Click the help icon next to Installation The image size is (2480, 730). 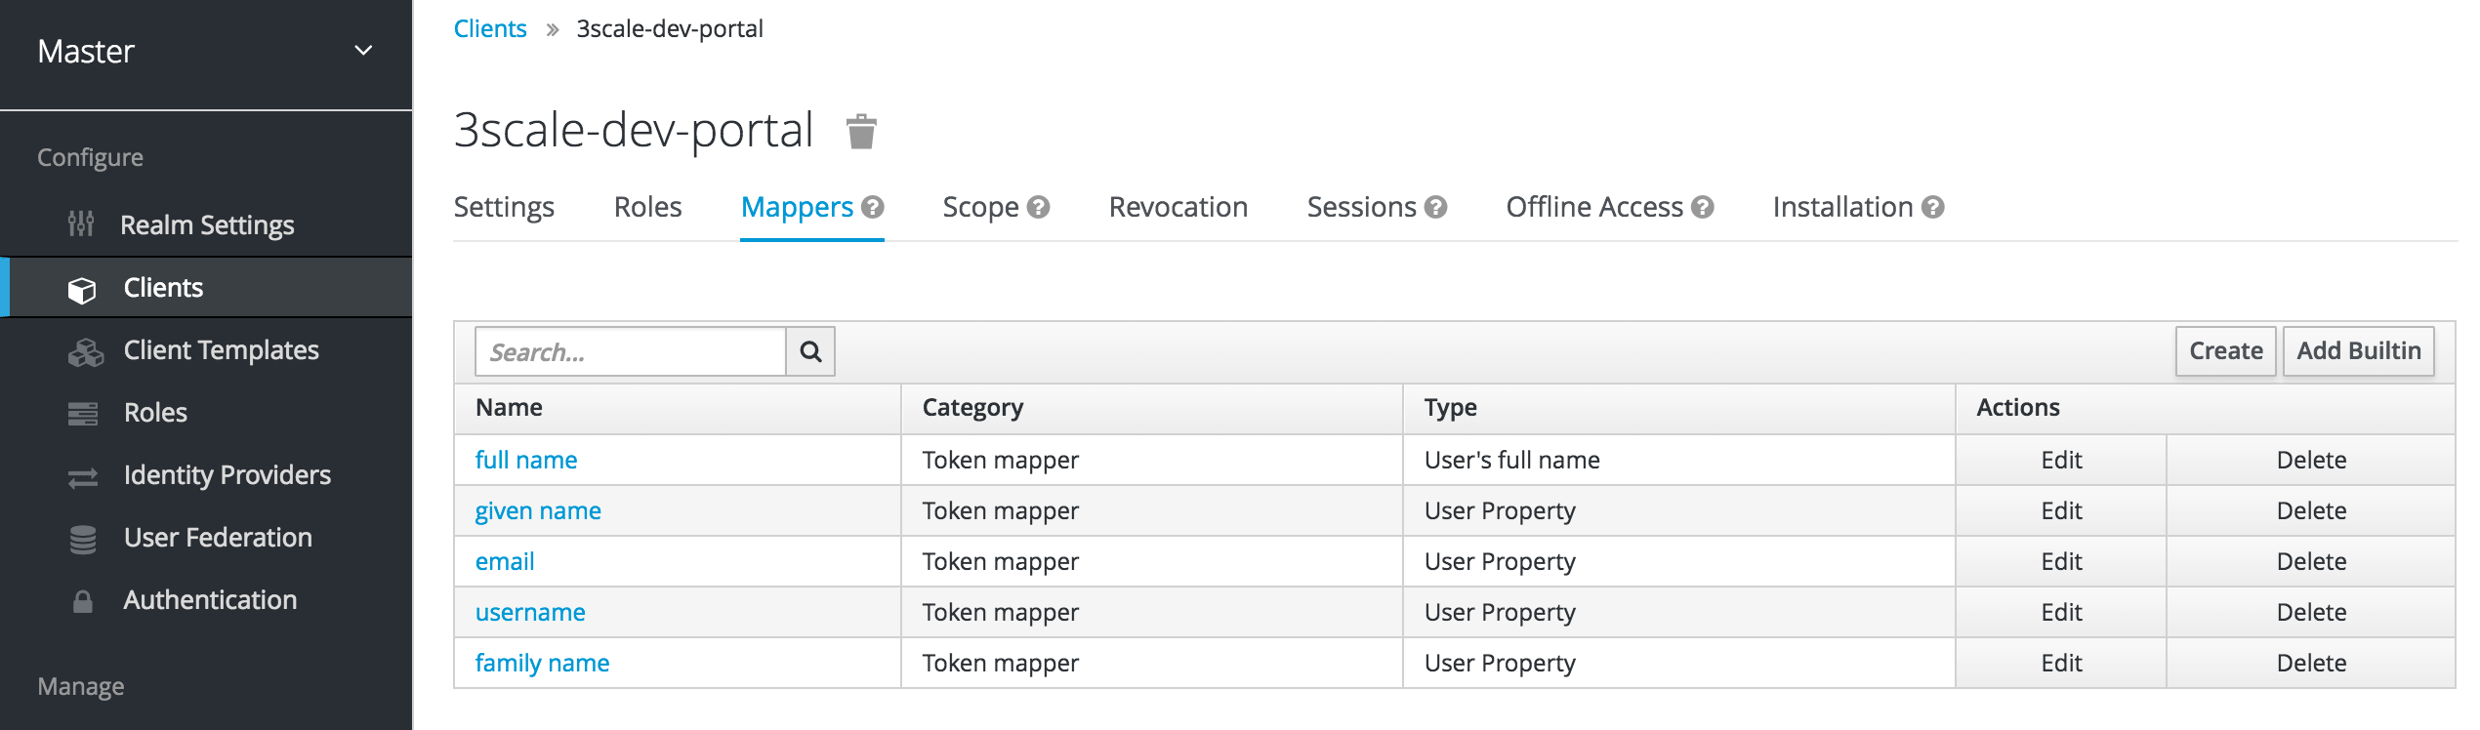tap(1933, 207)
